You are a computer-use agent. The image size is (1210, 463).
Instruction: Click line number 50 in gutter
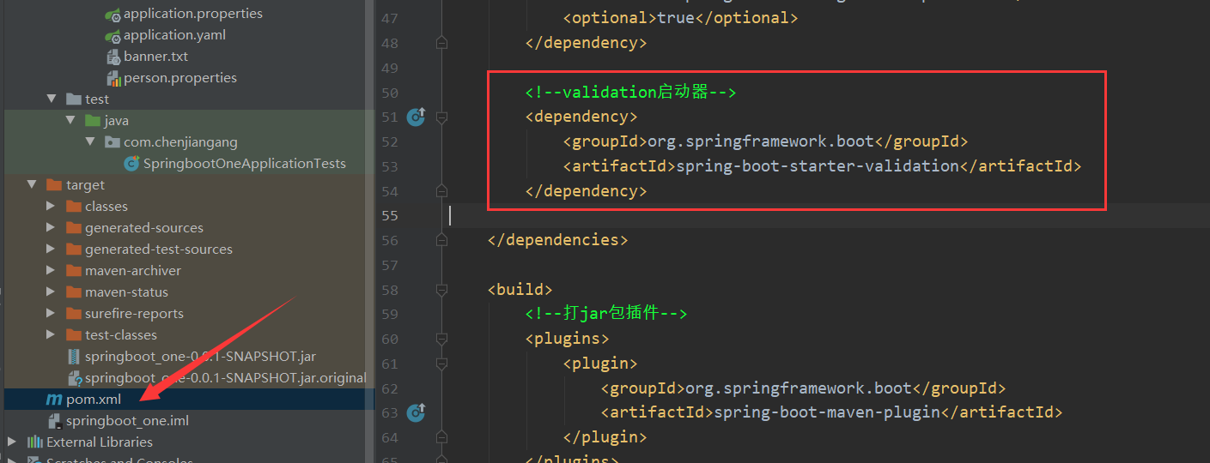[x=389, y=92]
